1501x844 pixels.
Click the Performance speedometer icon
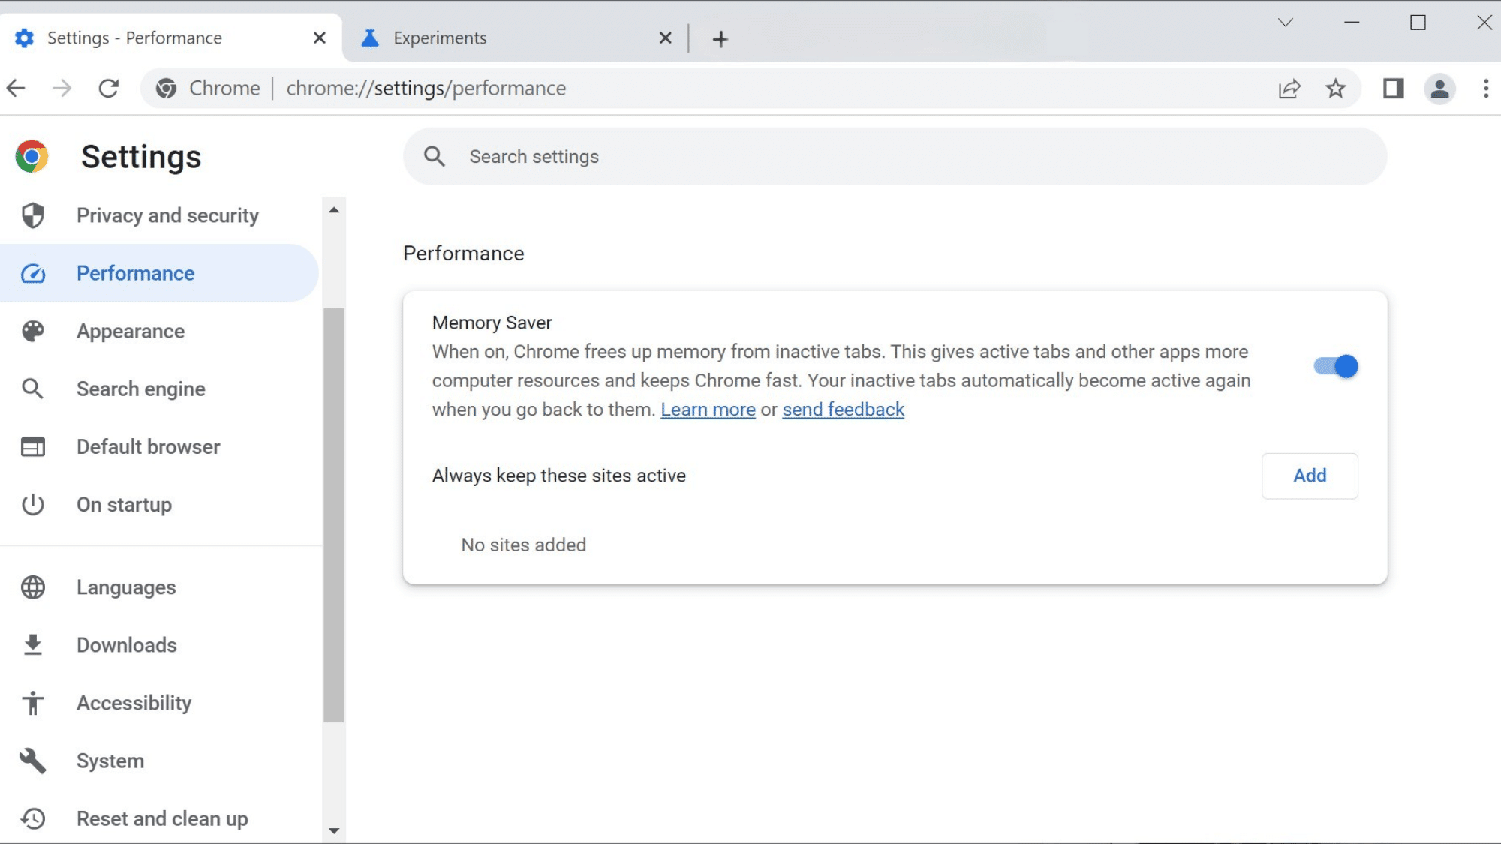coord(32,273)
